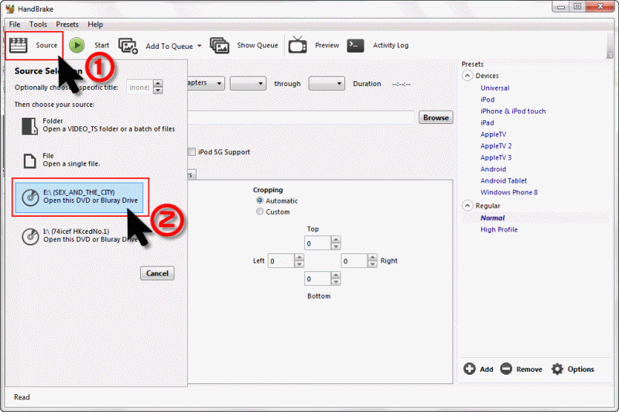
Task: Open the Add To Queue dropdown arrow
Action: tap(199, 46)
